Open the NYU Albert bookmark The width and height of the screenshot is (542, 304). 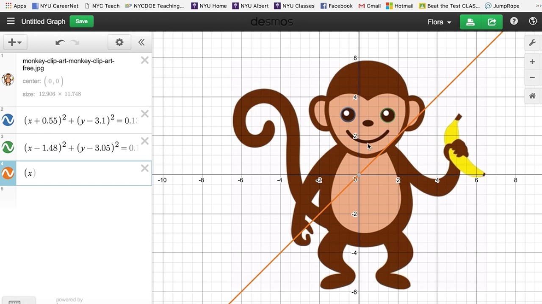[x=250, y=6]
